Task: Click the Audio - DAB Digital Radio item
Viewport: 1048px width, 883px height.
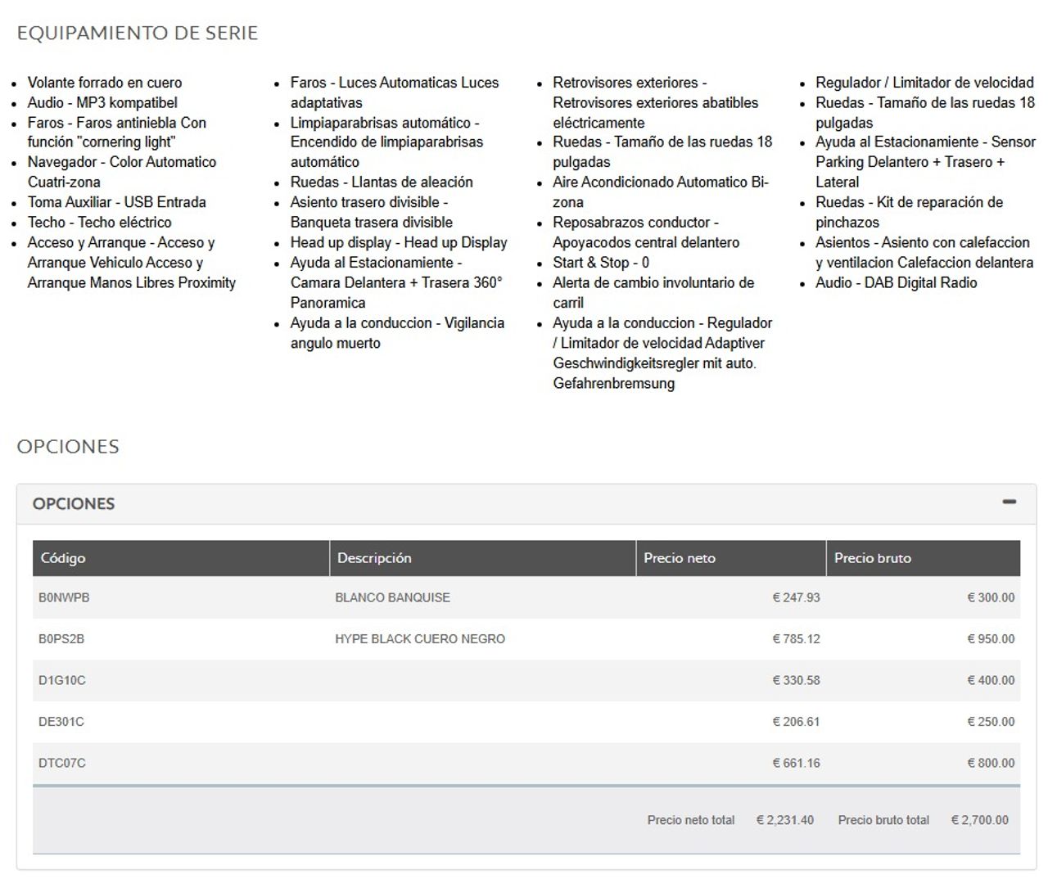Action: (x=896, y=283)
